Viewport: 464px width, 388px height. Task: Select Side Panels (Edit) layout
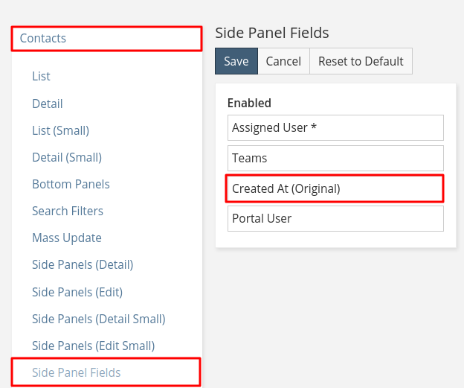tap(77, 292)
